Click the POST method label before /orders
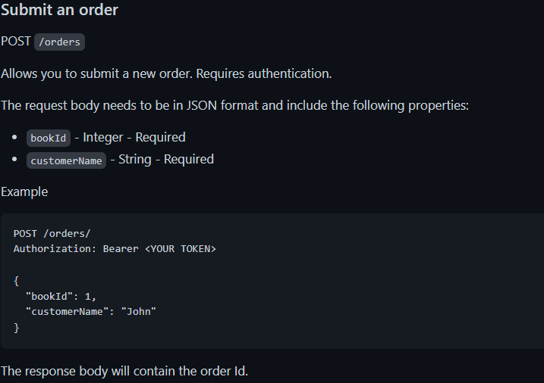544x383 pixels. click(x=16, y=41)
